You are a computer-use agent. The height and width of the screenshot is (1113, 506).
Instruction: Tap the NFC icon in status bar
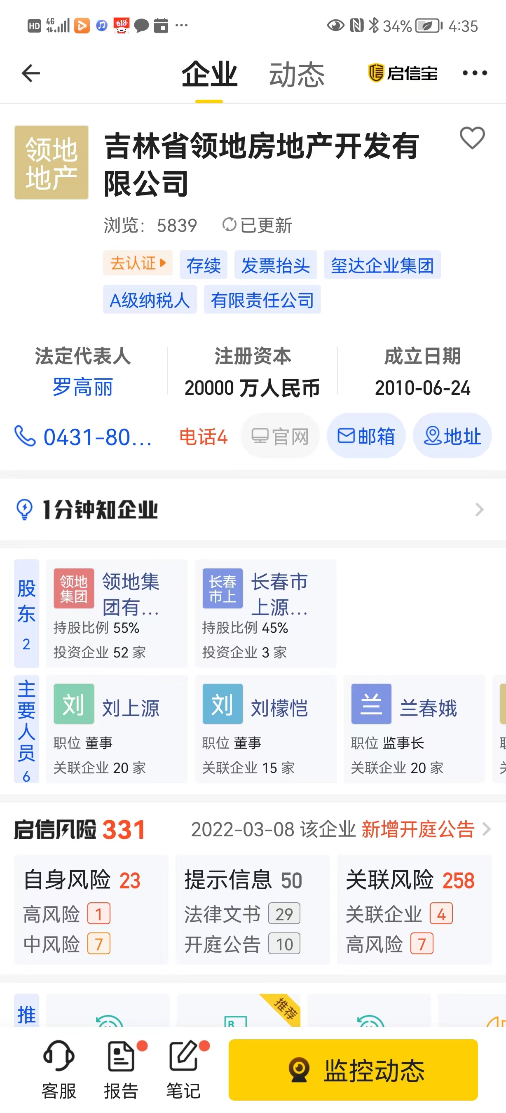click(356, 26)
